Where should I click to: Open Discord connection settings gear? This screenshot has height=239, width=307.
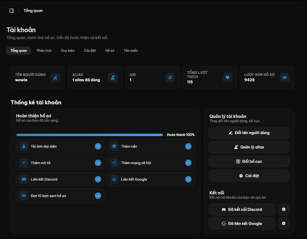[x=283, y=209]
